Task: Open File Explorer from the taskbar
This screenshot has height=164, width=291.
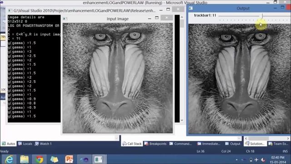Action: pos(24,159)
